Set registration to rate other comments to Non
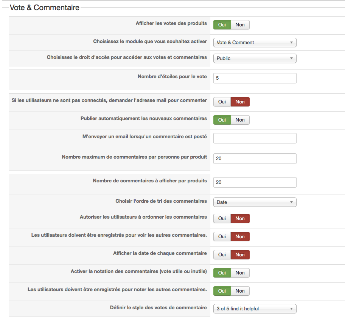This screenshot has width=345, height=330. tap(240, 291)
